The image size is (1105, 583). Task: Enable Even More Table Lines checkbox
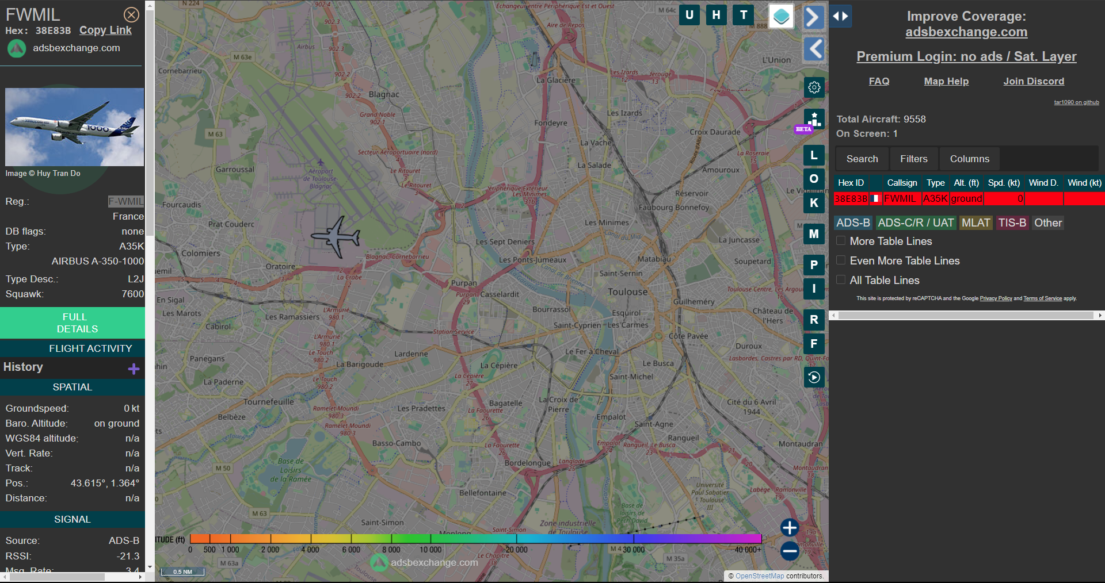[x=841, y=260]
